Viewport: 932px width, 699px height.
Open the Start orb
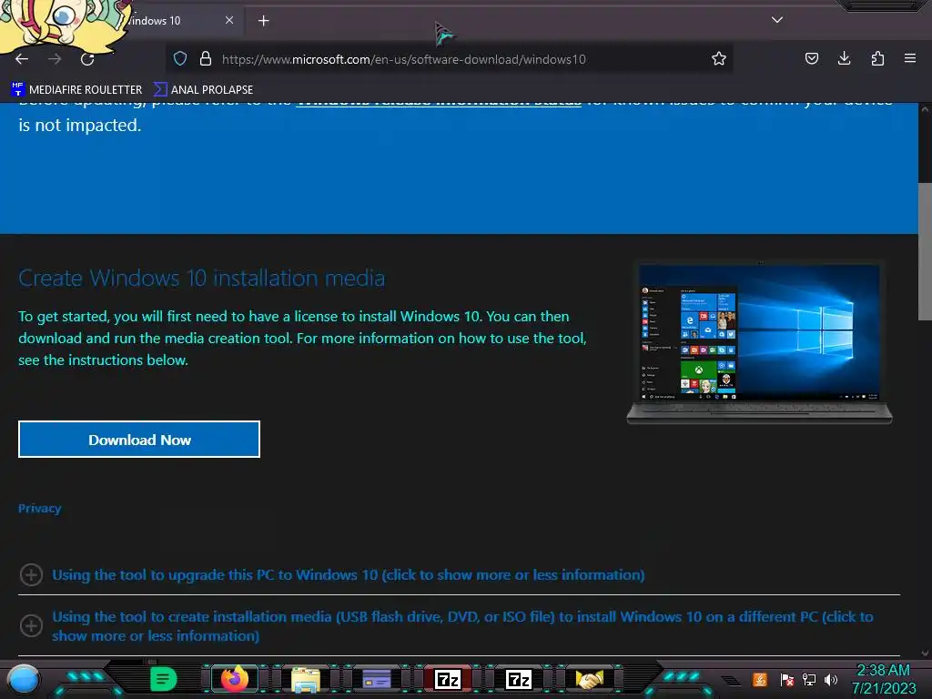[24, 679]
